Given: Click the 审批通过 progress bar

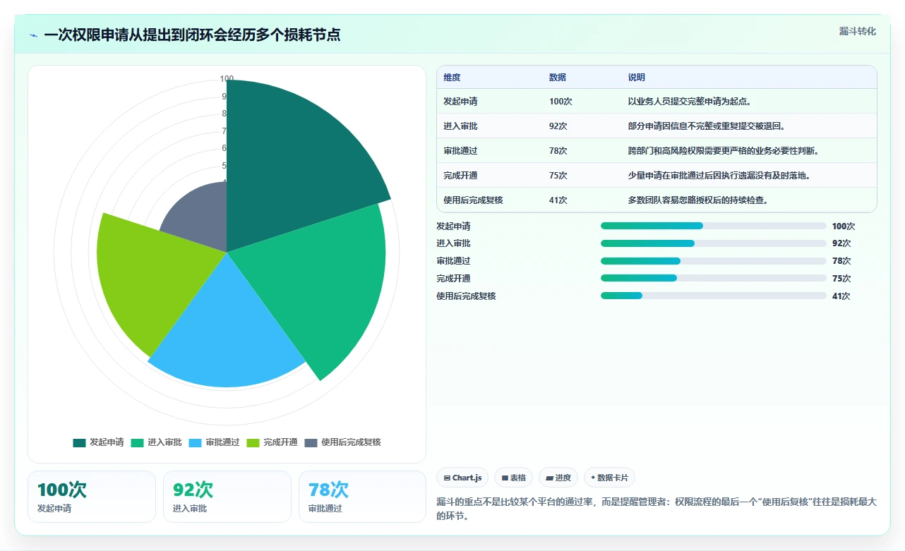Looking at the screenshot, I should [x=713, y=261].
